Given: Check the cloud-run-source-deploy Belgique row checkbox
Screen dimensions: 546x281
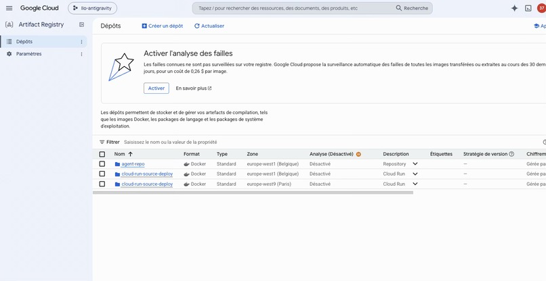Looking at the screenshot, I should click(x=102, y=174).
